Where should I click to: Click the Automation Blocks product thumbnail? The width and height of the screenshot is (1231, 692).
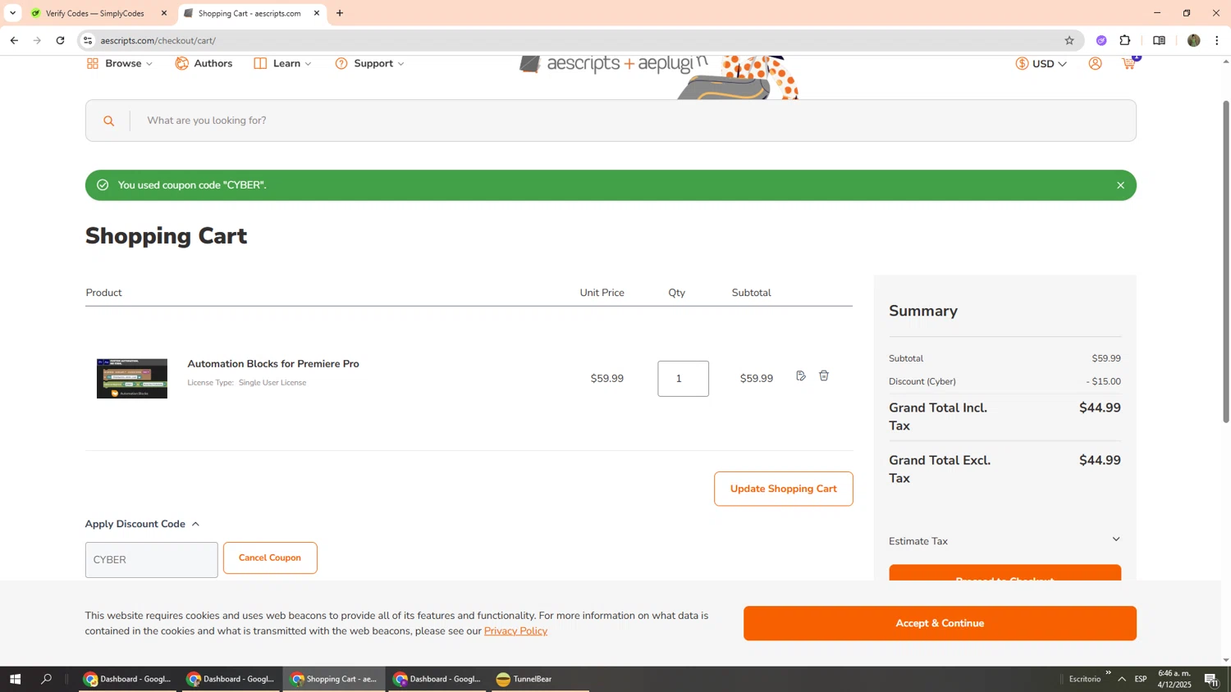pos(132,378)
